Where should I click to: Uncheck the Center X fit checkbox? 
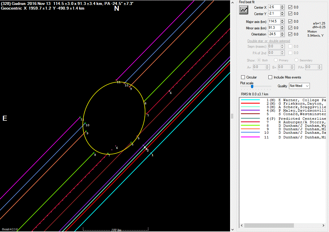(x=290, y=7)
